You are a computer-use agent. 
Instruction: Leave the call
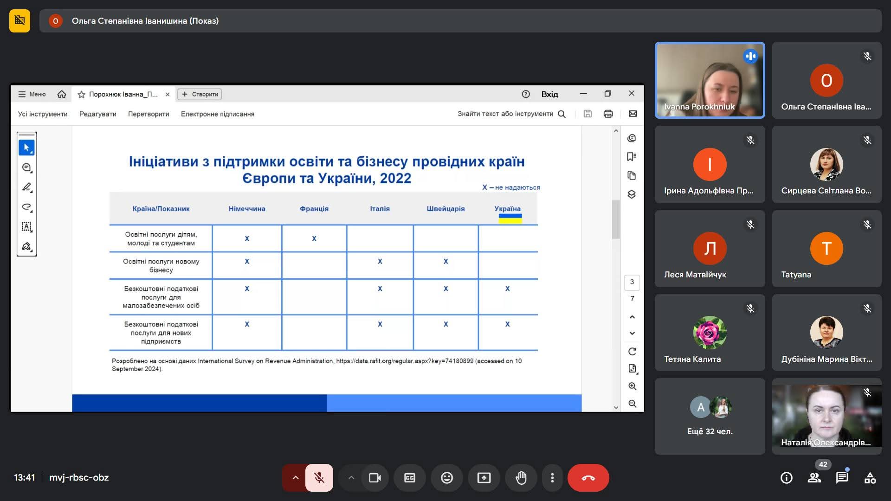click(588, 477)
